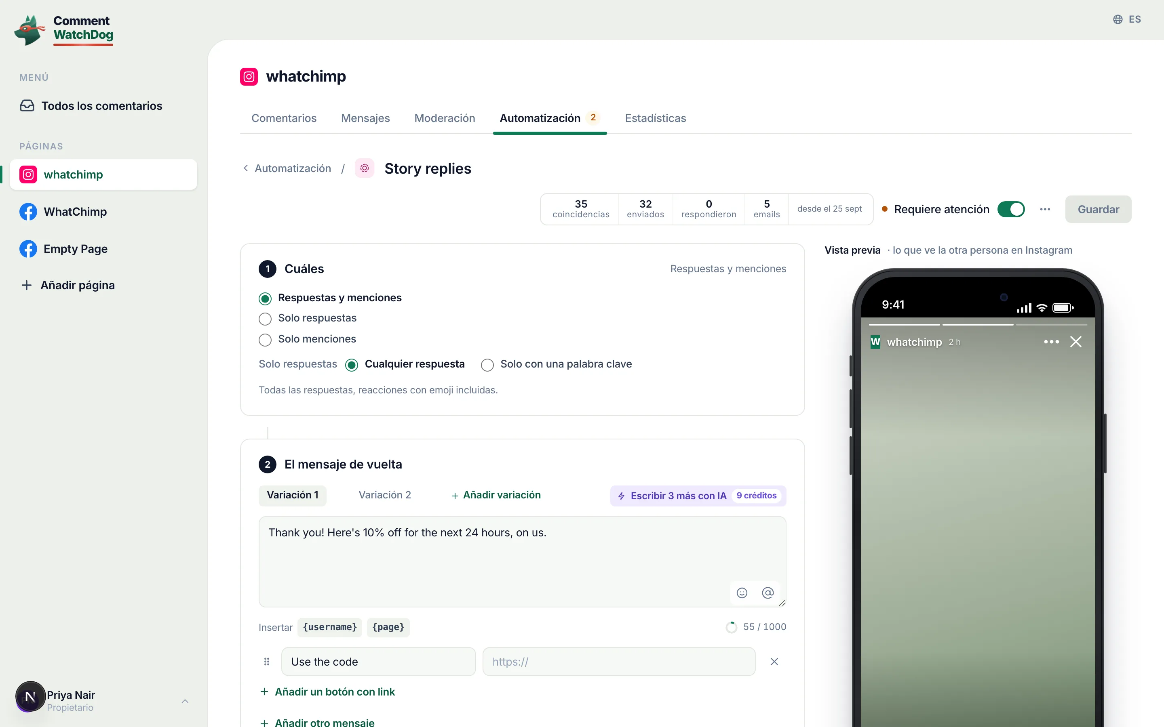1164x727 pixels.
Task: Click the 0 respondieron stat
Action: (x=709, y=209)
